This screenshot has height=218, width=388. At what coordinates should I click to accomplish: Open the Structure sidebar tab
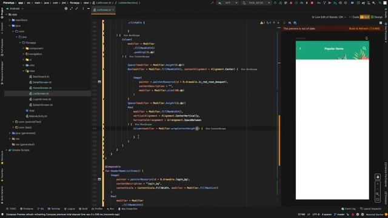pos(2,157)
